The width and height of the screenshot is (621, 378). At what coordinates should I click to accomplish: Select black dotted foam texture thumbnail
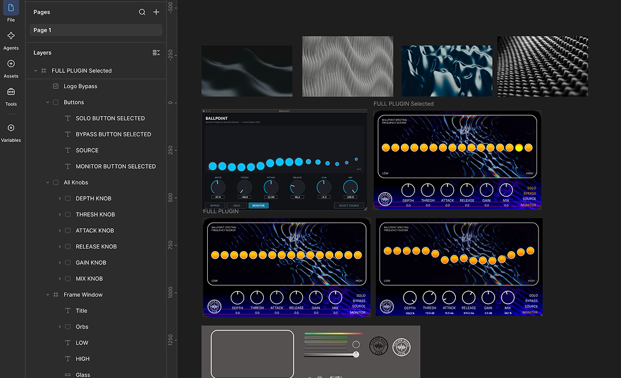point(543,67)
